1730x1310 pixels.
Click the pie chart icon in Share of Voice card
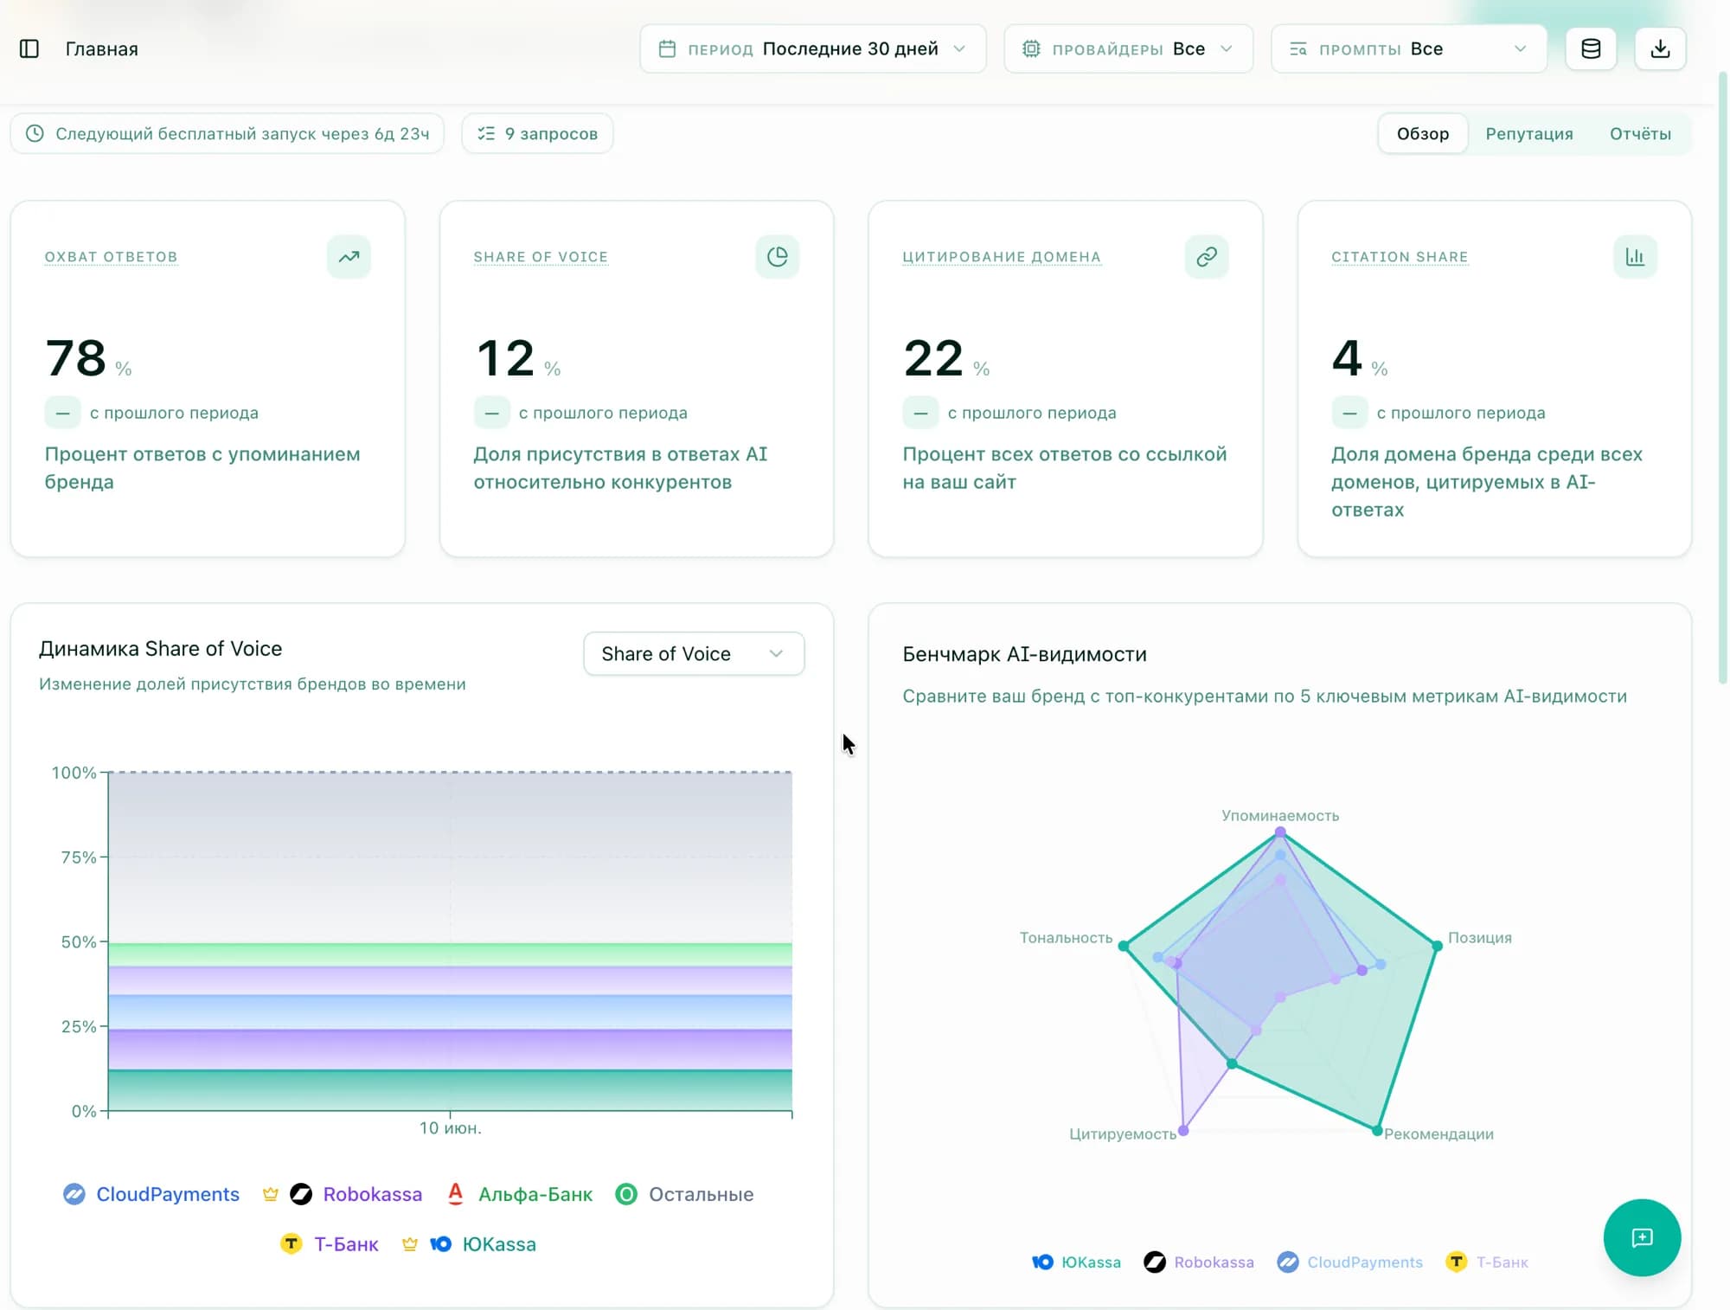777,257
